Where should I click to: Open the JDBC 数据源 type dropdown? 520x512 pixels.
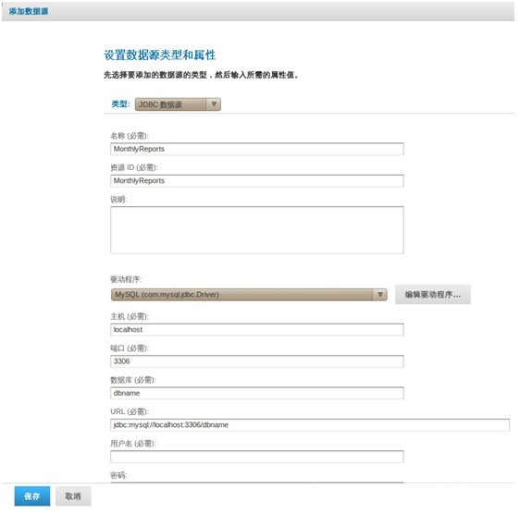pos(178,104)
